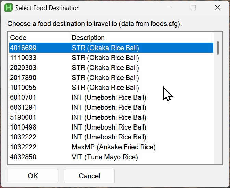Select row with code 1110033
The width and height of the screenshot is (230, 188).
111,58
